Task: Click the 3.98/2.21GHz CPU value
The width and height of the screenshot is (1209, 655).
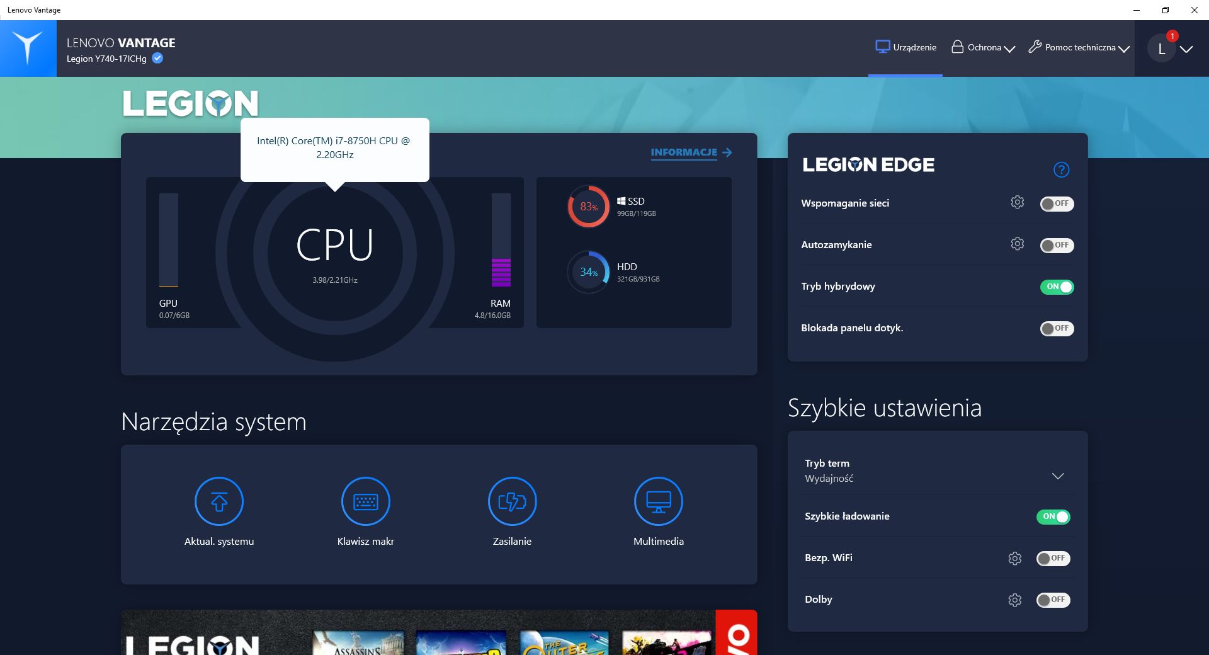Action: (x=335, y=280)
